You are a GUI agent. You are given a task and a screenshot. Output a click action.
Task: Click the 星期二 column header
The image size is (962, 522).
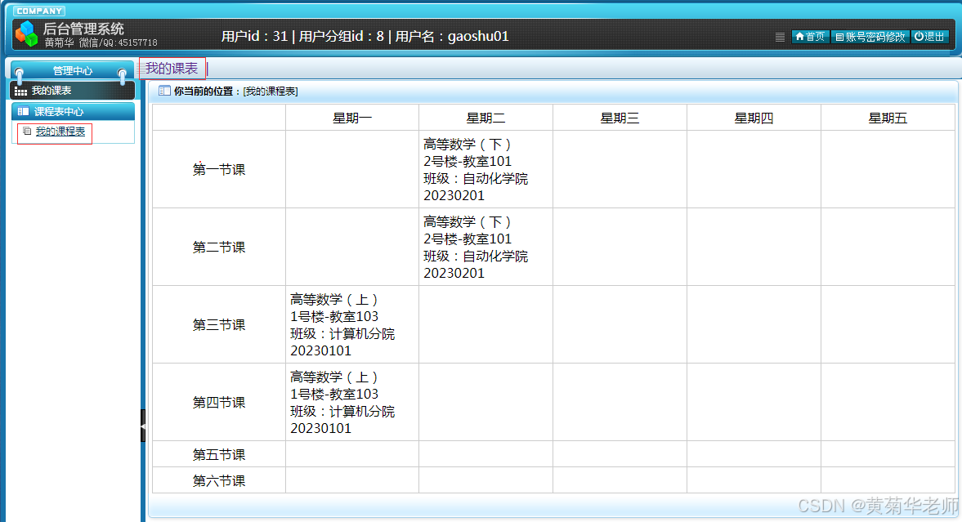486,118
